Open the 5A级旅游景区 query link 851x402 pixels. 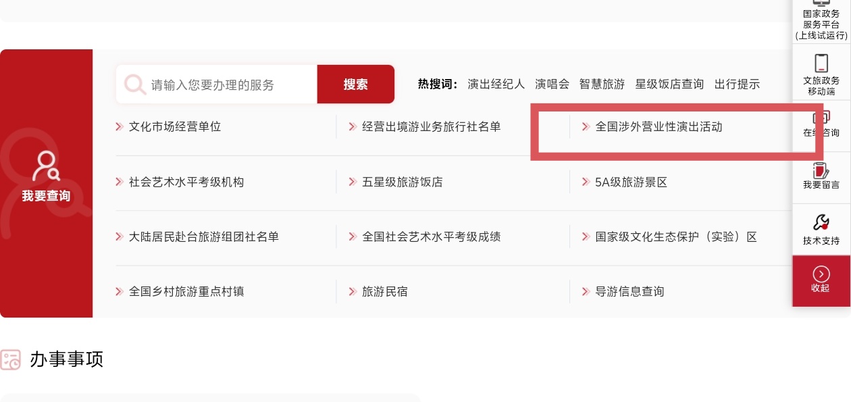click(x=631, y=182)
